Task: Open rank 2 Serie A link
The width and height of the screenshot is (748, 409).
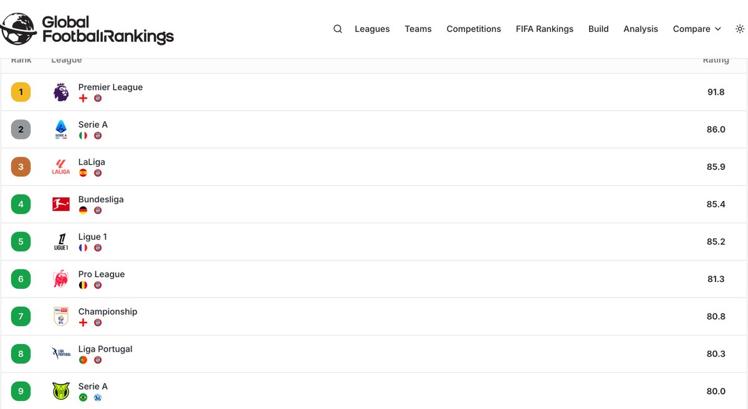Action: (x=93, y=125)
